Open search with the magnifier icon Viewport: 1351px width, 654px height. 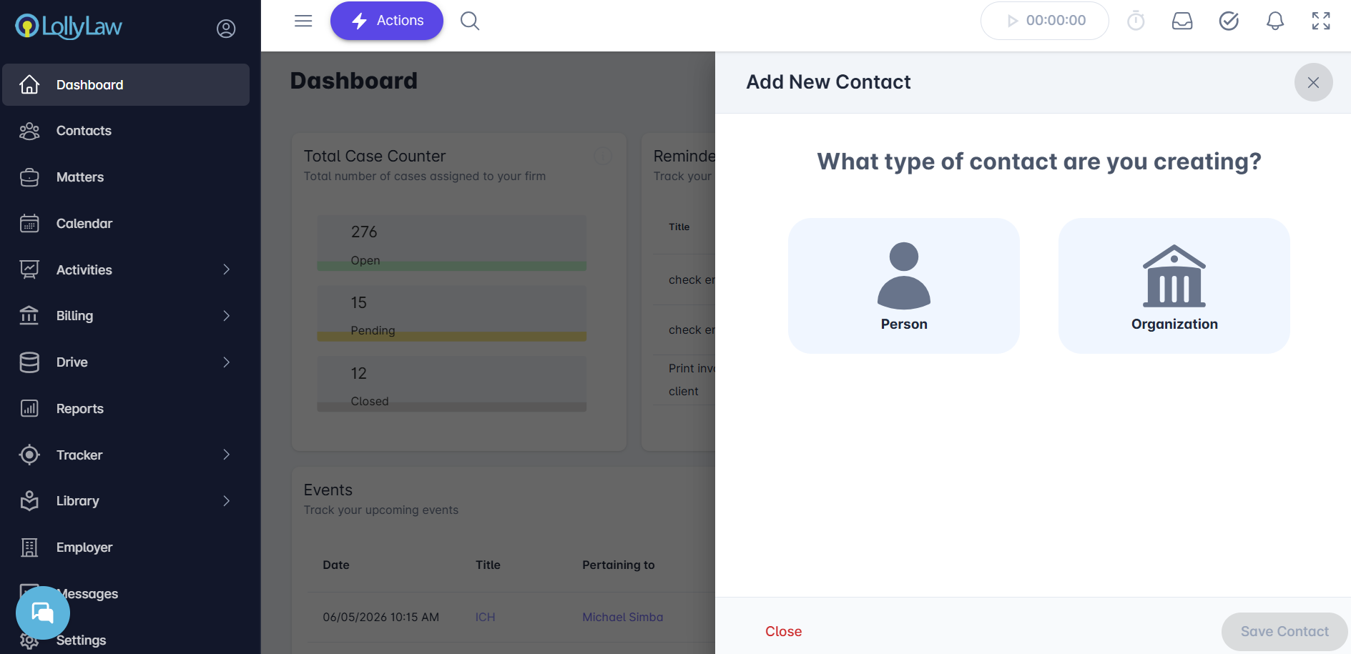470,21
